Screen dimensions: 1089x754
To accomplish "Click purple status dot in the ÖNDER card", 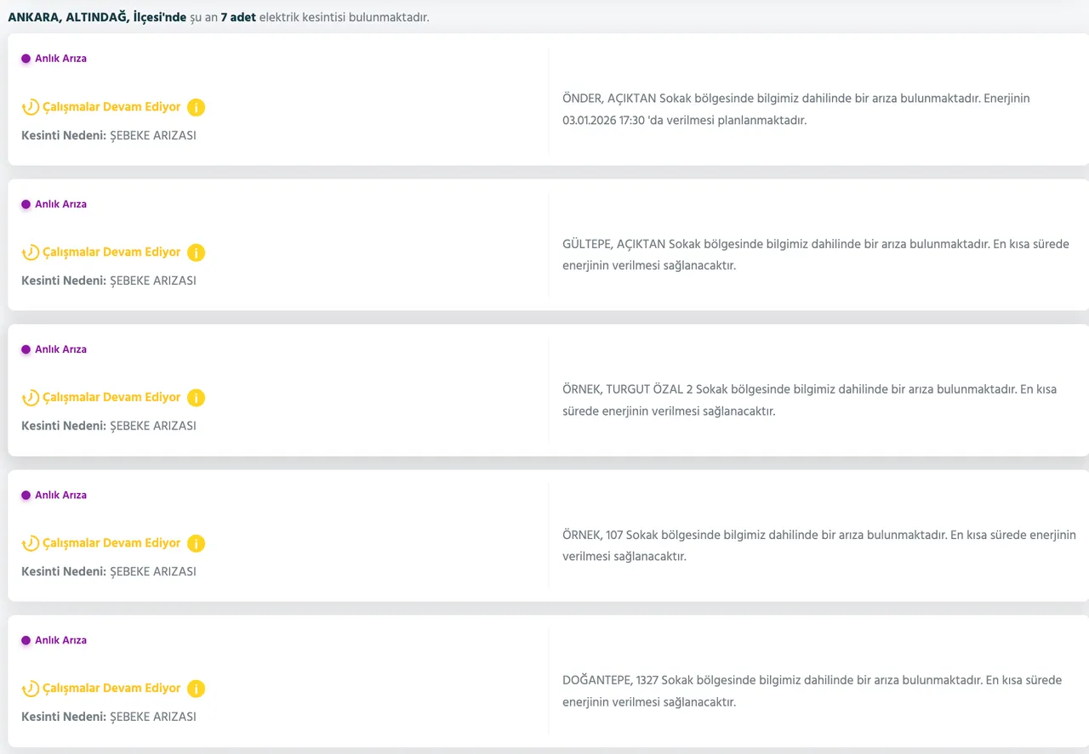I will [26, 59].
